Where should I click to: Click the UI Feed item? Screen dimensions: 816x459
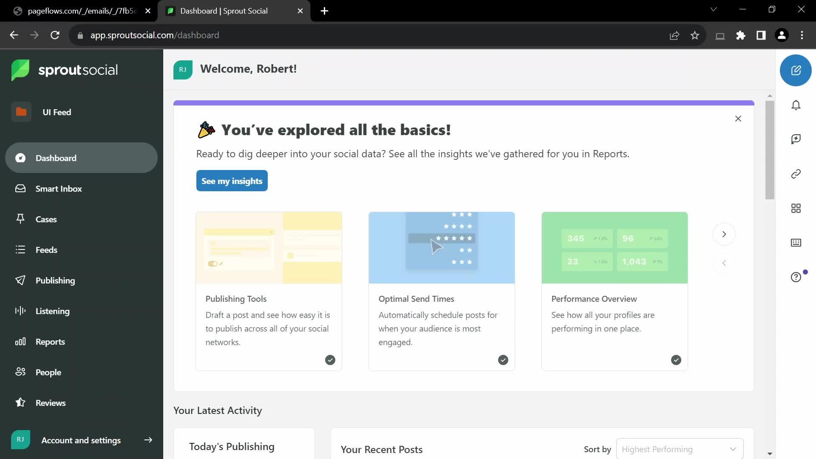point(57,112)
